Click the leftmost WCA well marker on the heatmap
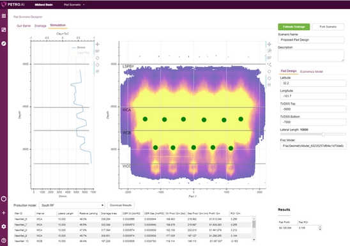The image size is (350, 246). pyautogui.click(x=145, y=119)
